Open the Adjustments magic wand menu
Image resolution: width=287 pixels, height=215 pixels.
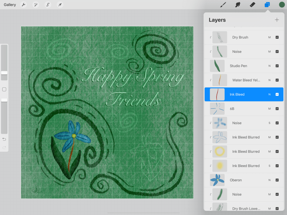[36, 5]
